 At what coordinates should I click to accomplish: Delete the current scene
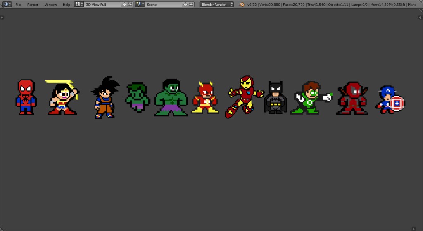(191, 4)
